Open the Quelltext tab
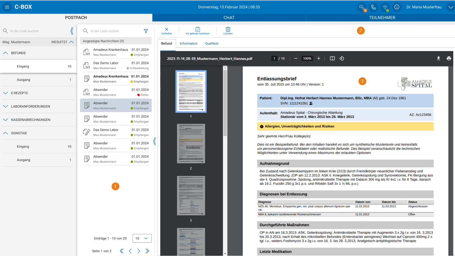Image resolution: width=455 pixels, height=256 pixels. [x=212, y=44]
